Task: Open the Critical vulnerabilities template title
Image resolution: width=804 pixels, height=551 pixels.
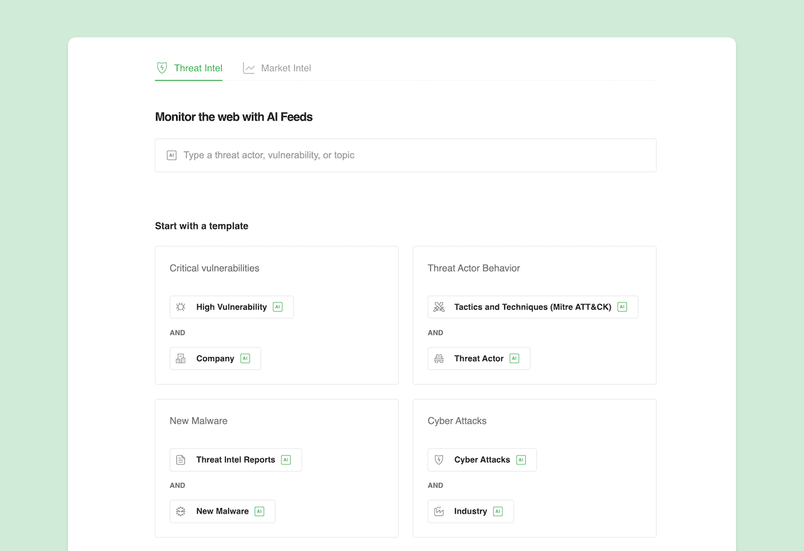Action: (x=214, y=268)
